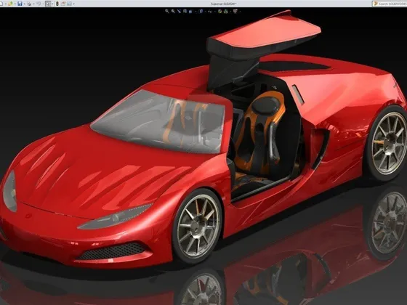407x305 pixels.
Task: Click the search field's SOLIDWORKS icon
Action: coord(375,4)
